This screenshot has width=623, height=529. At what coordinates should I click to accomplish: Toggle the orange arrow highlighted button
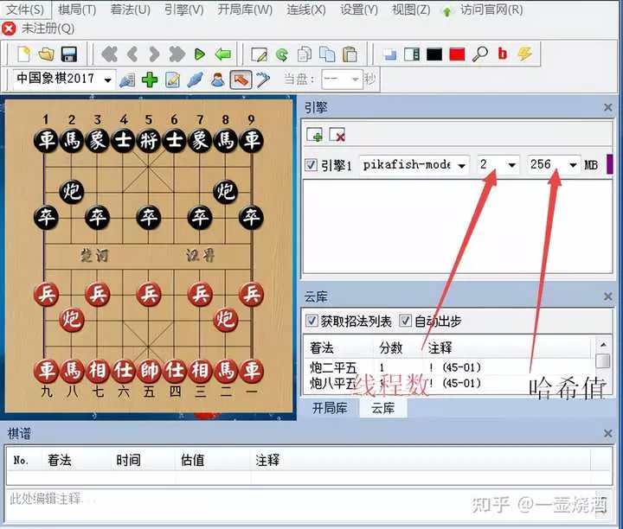(x=241, y=80)
